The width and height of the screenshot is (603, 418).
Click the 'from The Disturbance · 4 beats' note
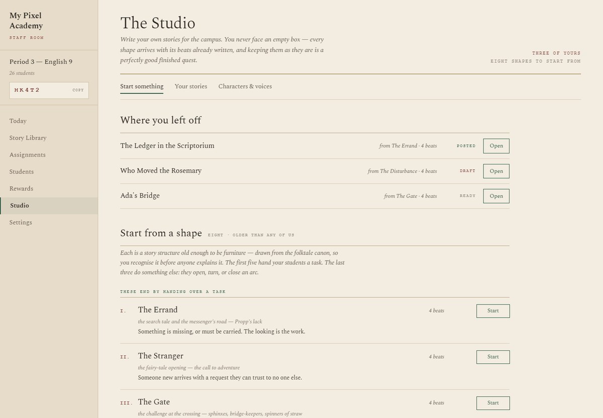[402, 171]
